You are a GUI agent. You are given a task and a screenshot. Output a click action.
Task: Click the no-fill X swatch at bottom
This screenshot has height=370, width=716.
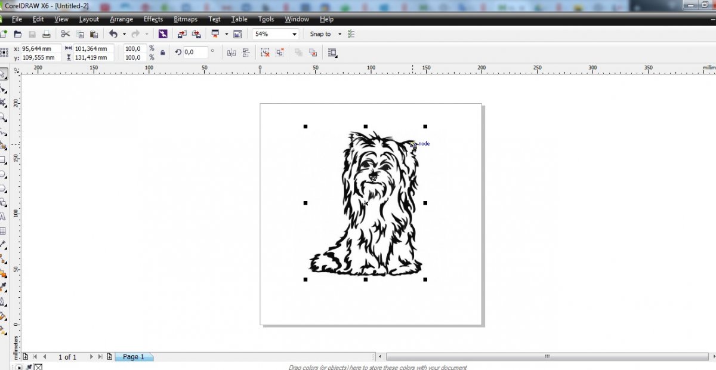pos(38,367)
